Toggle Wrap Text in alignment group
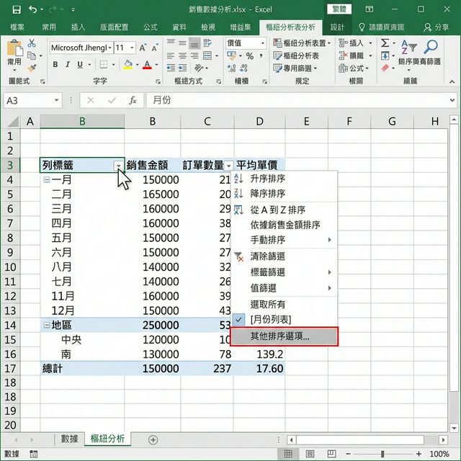 [207, 43]
